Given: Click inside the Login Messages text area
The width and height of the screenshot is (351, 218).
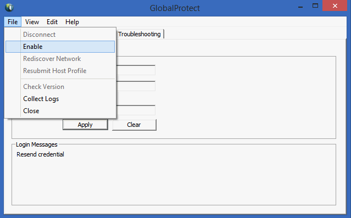Looking at the screenshot, I should [x=174, y=177].
